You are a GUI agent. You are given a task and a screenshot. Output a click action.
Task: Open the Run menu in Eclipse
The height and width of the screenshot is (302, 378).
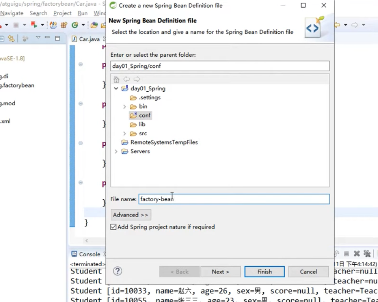click(83, 13)
